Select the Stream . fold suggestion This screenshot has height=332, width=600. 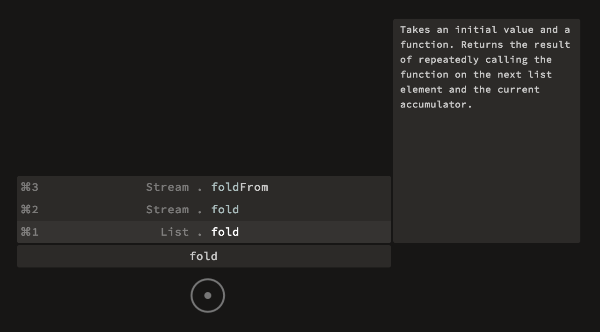click(x=204, y=209)
